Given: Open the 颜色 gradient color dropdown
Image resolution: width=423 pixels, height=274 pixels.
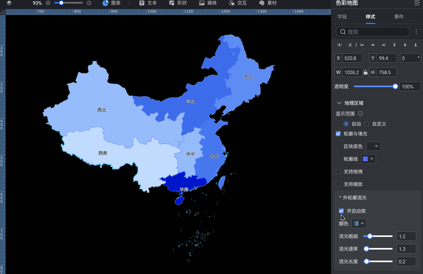Looking at the screenshot, I should pyautogui.click(x=359, y=224).
